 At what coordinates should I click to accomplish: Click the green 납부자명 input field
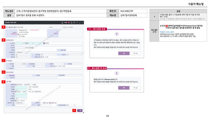(x=21, y=87)
